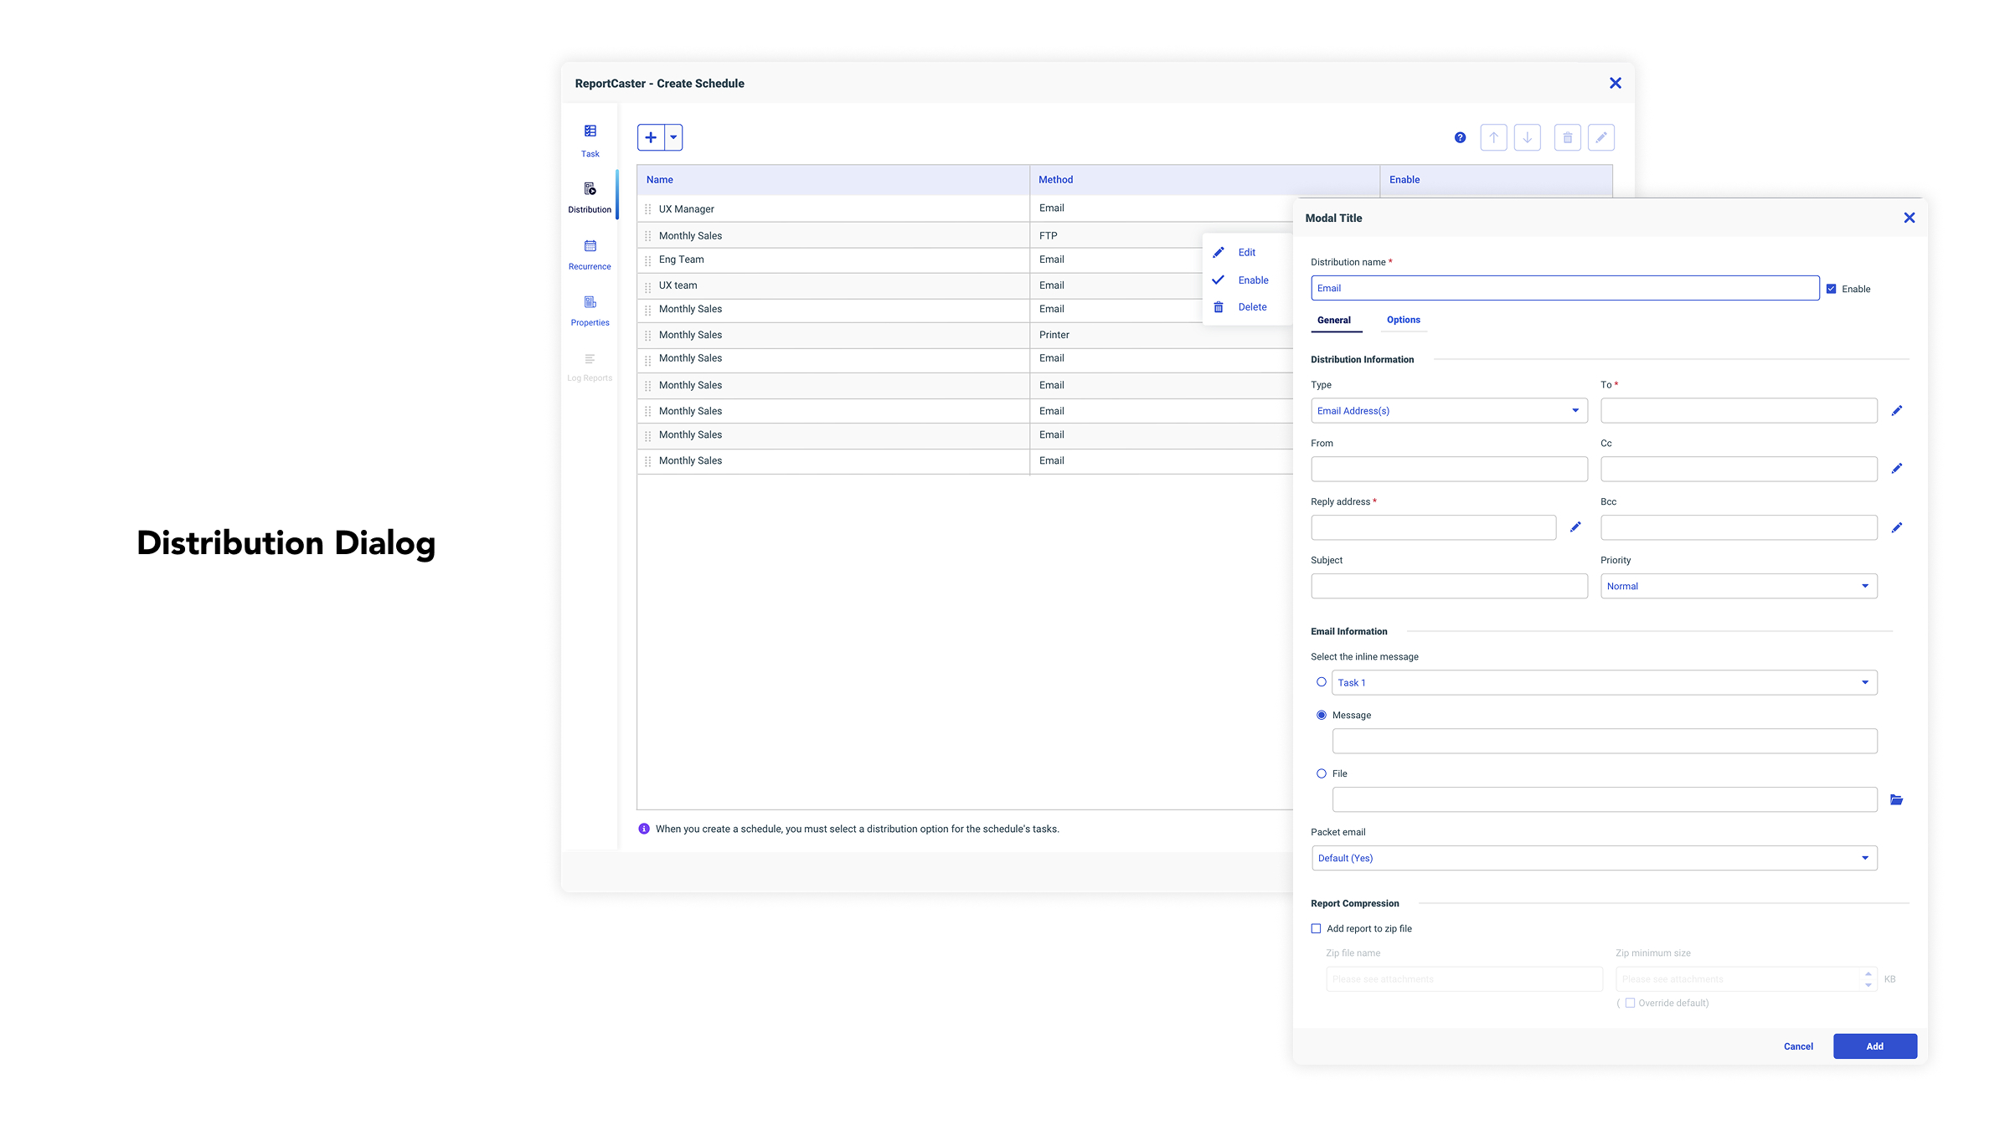Check Add report to zip file
Screen dimensions: 2010x1130
1317,928
